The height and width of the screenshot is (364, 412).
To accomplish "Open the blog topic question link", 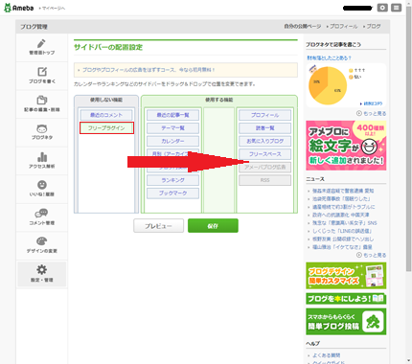I will pyautogui.click(x=329, y=58).
